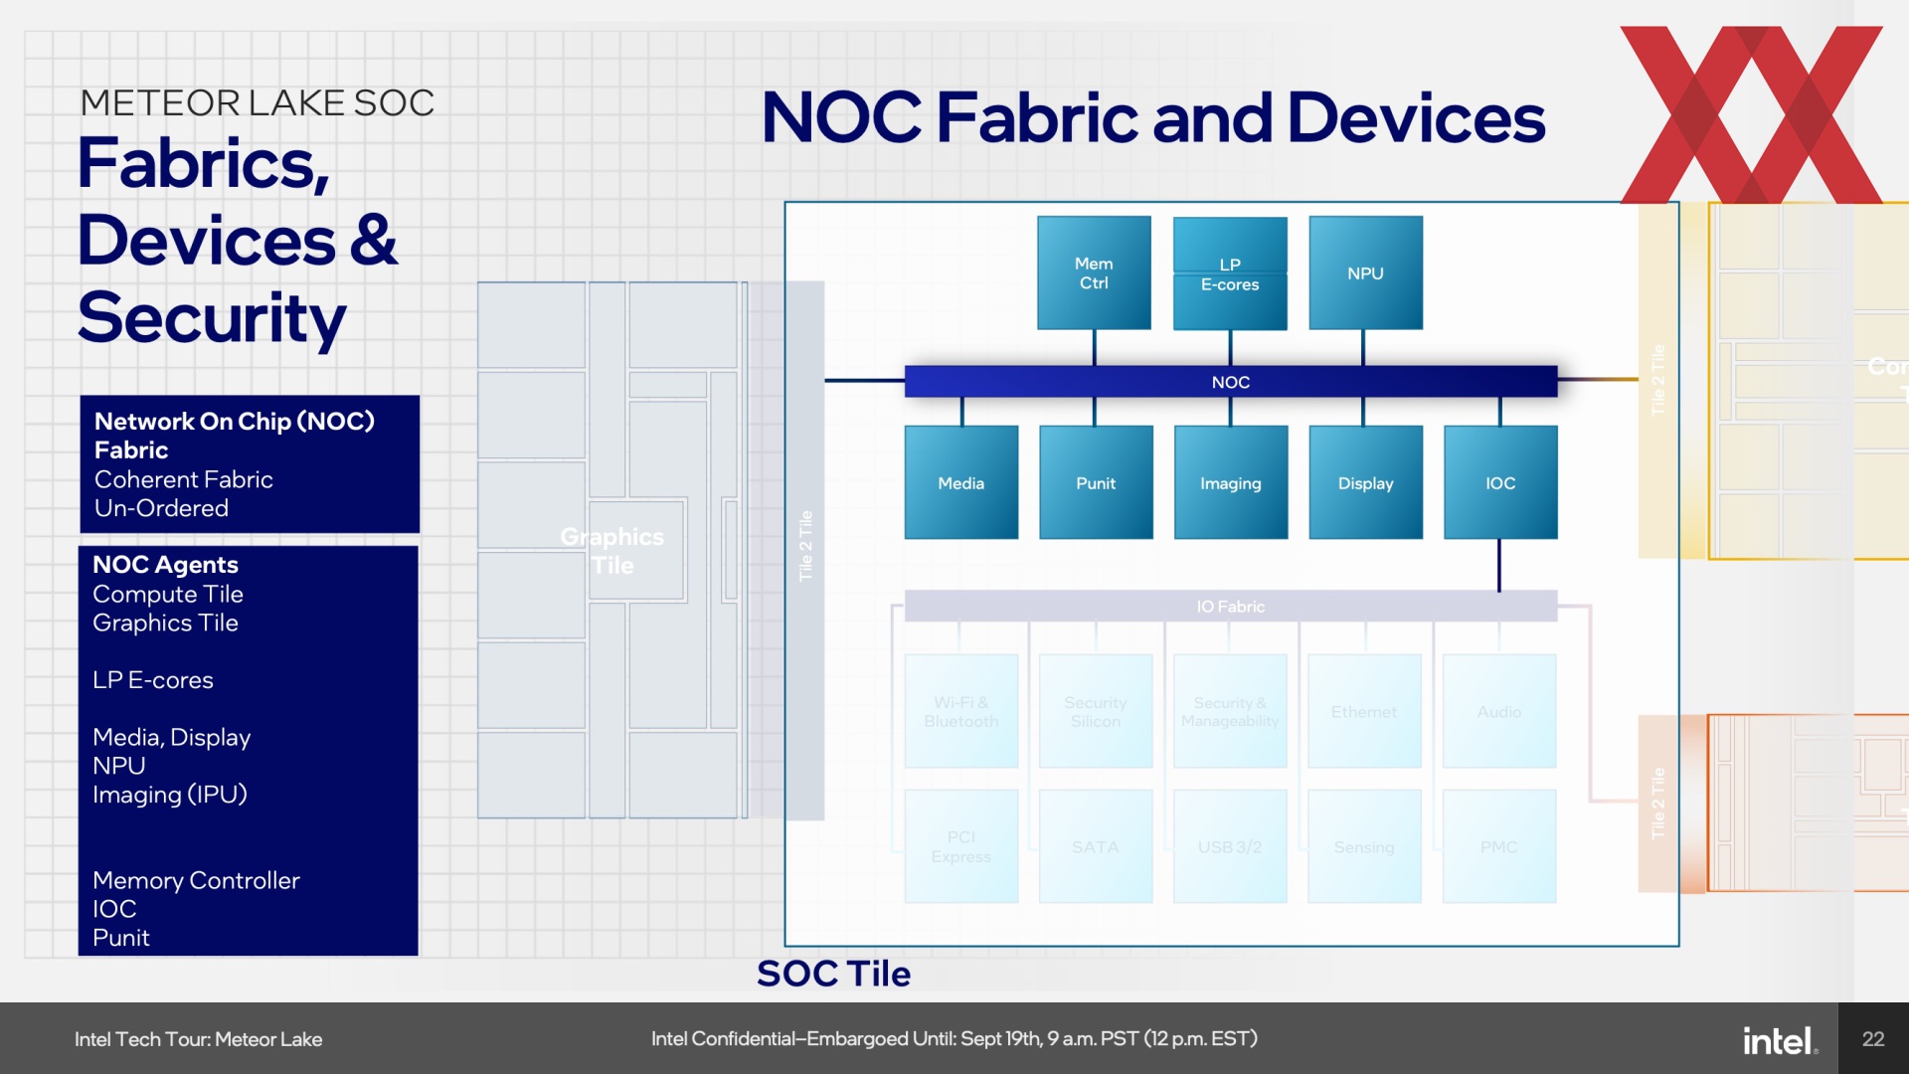Click Intel Tech Tour: Meteor Lake footer

198,1039
